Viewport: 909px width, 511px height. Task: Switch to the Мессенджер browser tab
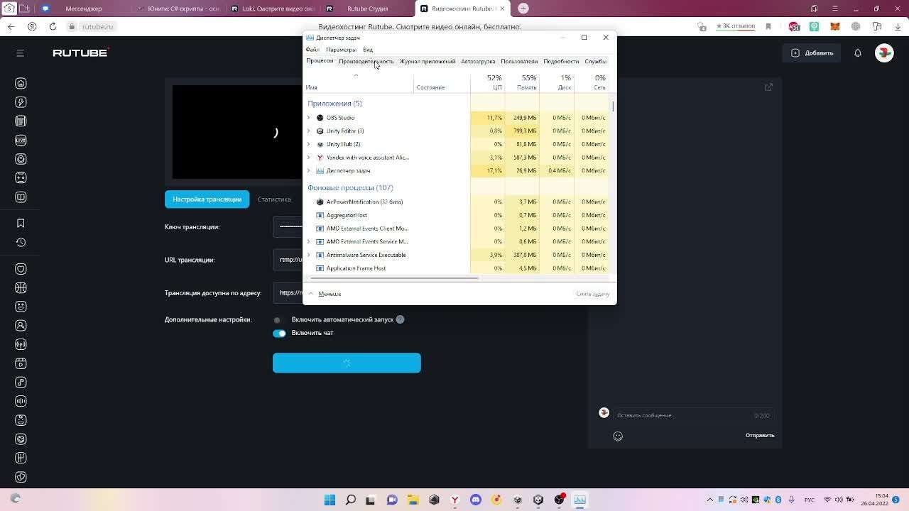point(83,9)
